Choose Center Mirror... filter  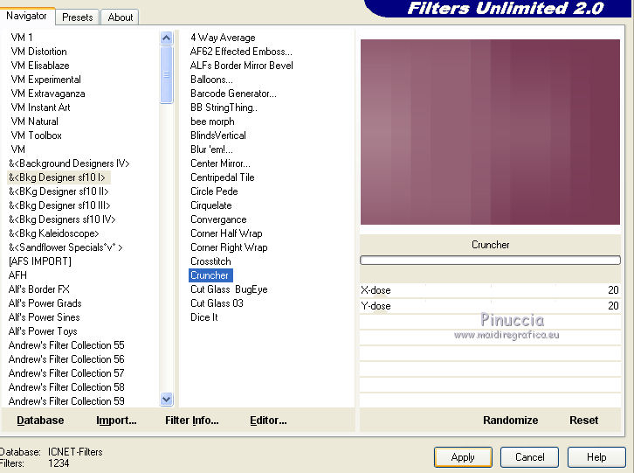220,163
